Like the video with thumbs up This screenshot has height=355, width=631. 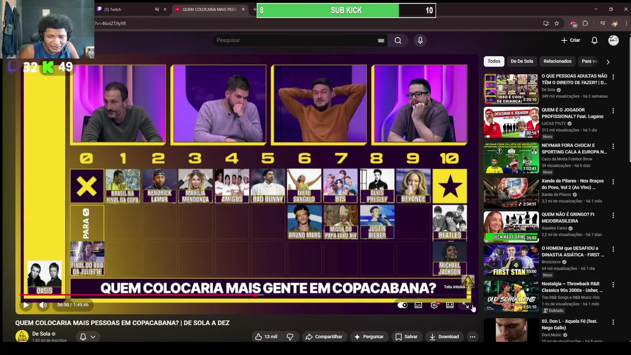pos(266,337)
